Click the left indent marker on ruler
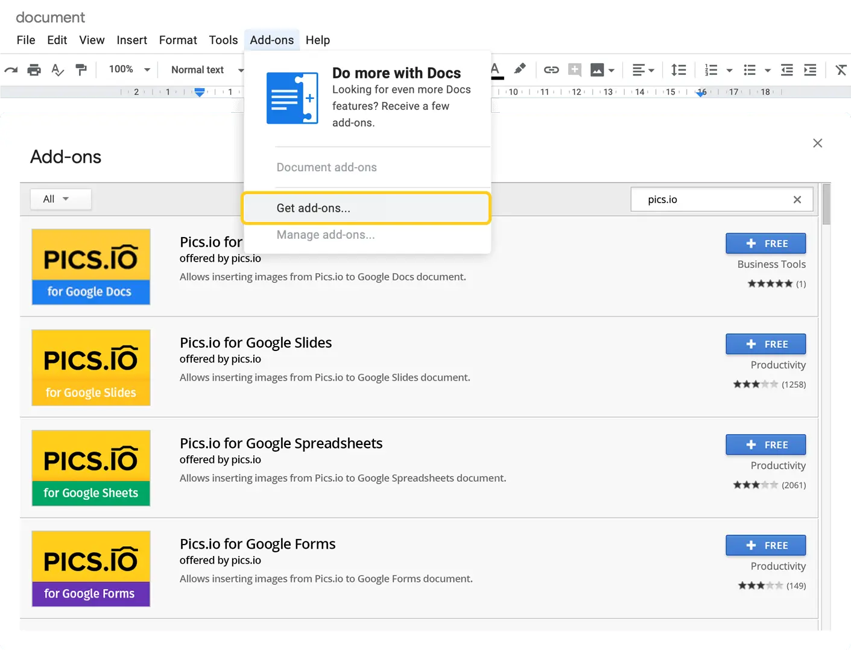 click(200, 92)
